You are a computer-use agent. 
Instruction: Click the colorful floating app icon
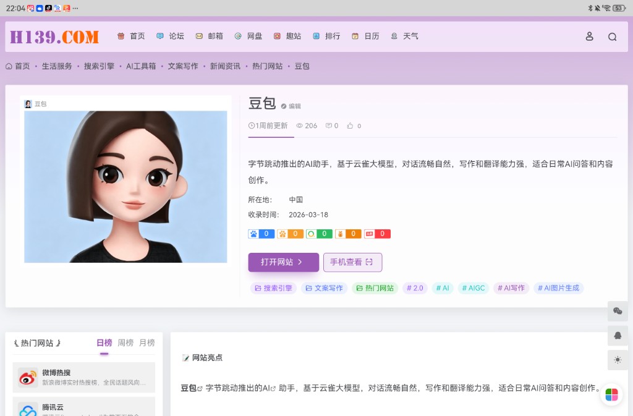[611, 394]
